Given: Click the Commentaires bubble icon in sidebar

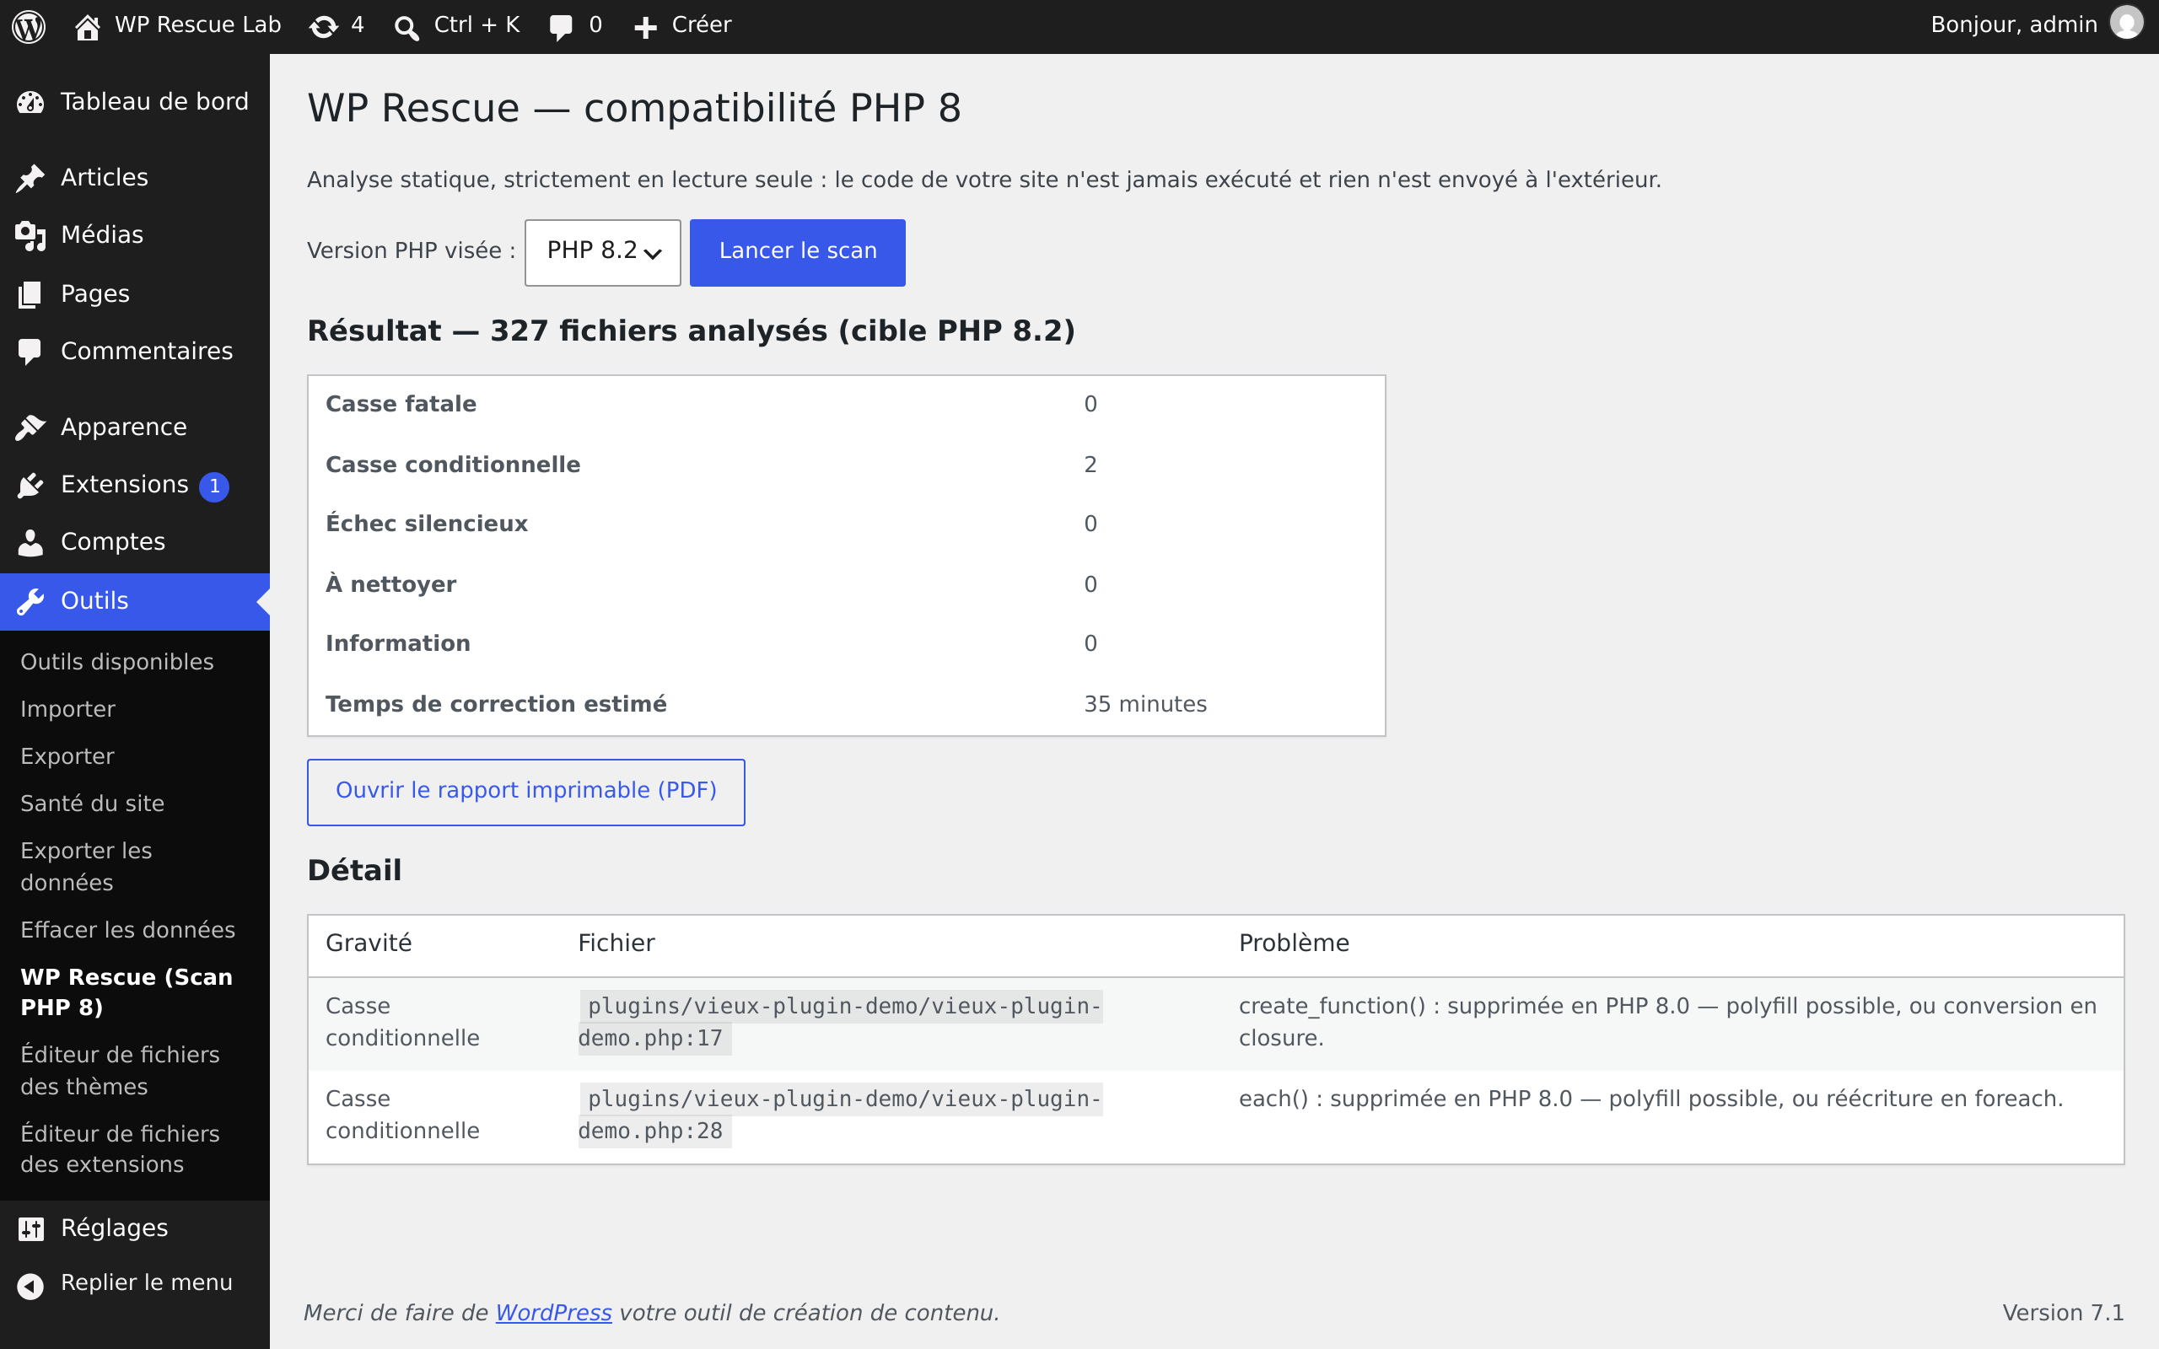Looking at the screenshot, I should point(30,352).
